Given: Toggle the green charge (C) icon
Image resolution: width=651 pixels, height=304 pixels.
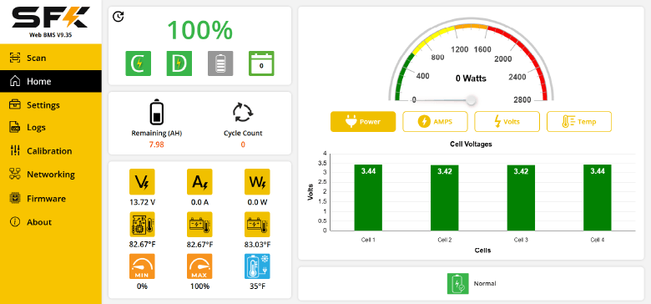Looking at the screenshot, I should 139,63.
